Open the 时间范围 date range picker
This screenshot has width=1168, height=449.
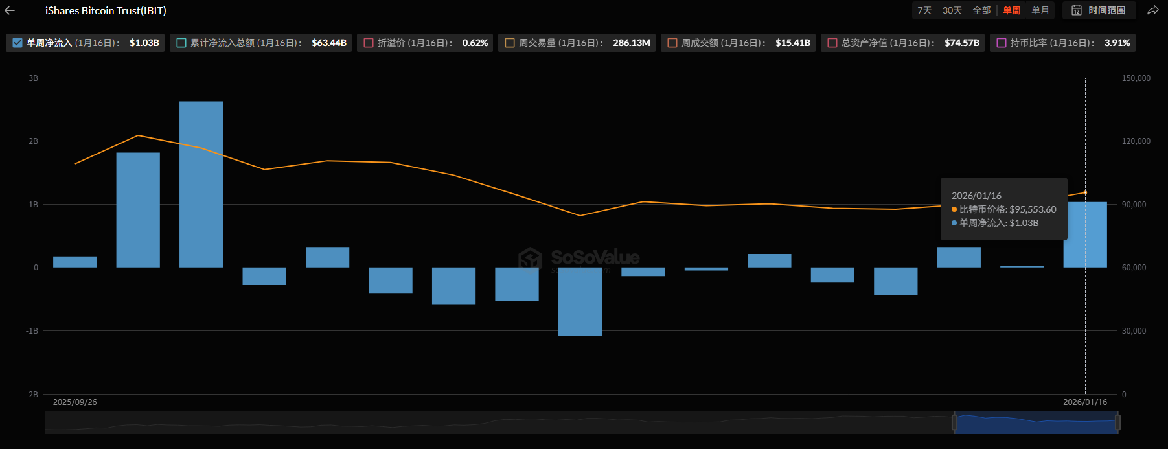(x=1106, y=10)
